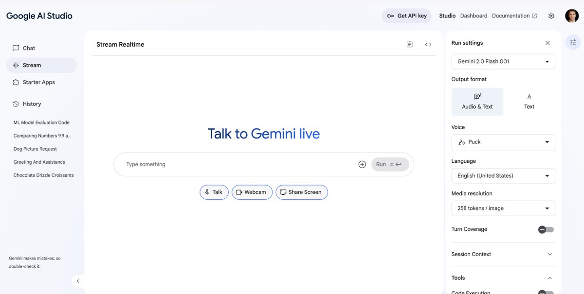The width and height of the screenshot is (584, 294).
Task: Attach media using the plus icon
Action: point(362,164)
